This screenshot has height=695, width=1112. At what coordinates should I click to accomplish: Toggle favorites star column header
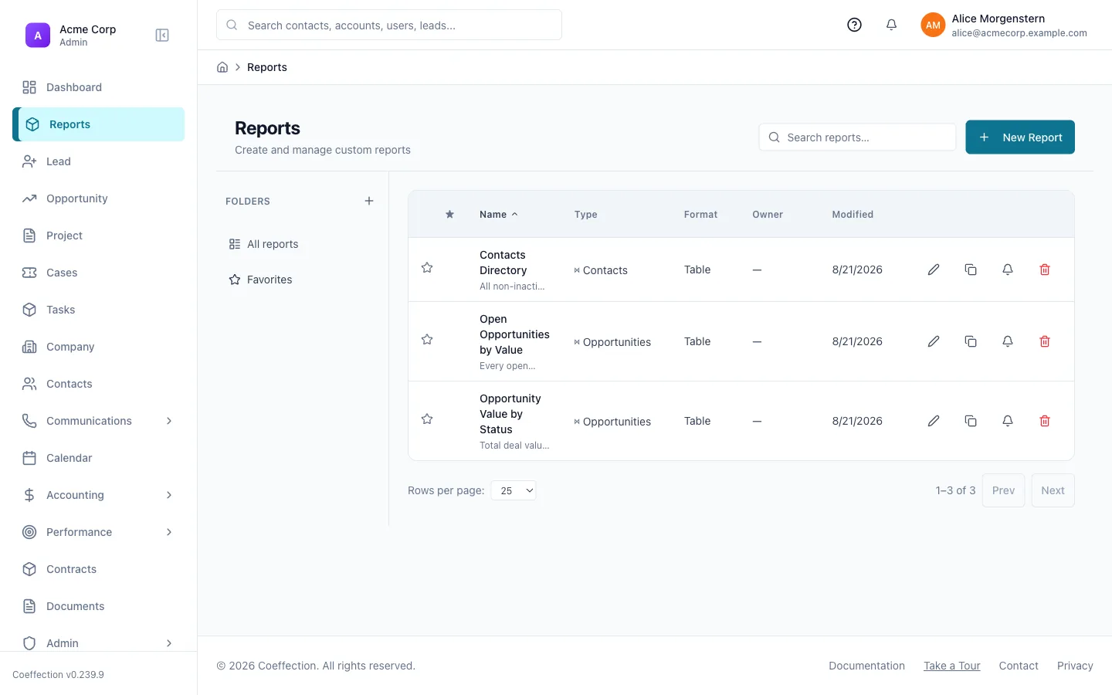tap(449, 215)
